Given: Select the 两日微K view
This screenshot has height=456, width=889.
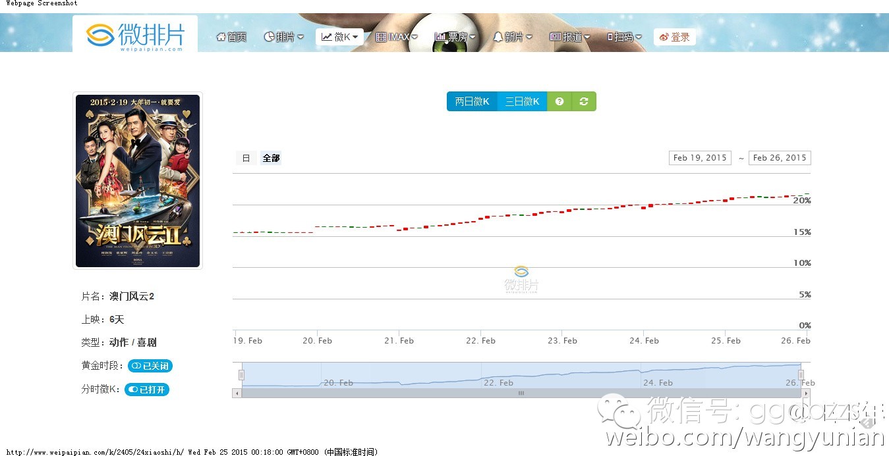Looking at the screenshot, I should pyautogui.click(x=472, y=101).
